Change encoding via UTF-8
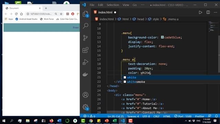The image size is (220, 124). [x=146, y=116]
